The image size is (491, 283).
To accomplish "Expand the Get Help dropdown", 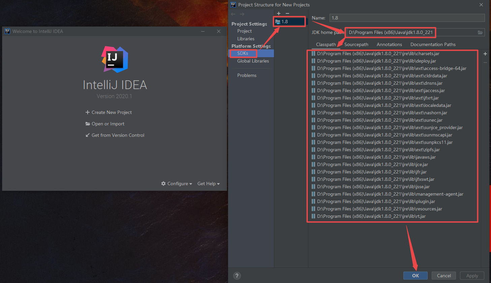I will pyautogui.click(x=209, y=184).
